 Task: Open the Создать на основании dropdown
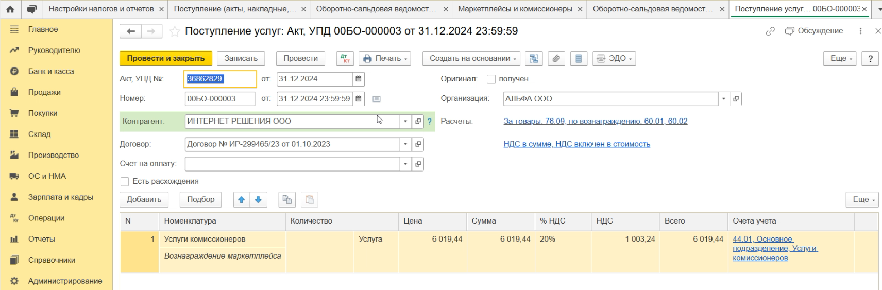coord(471,59)
